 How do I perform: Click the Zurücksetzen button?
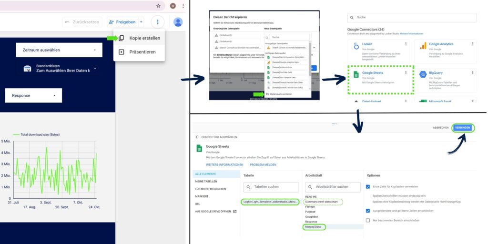coord(82,22)
